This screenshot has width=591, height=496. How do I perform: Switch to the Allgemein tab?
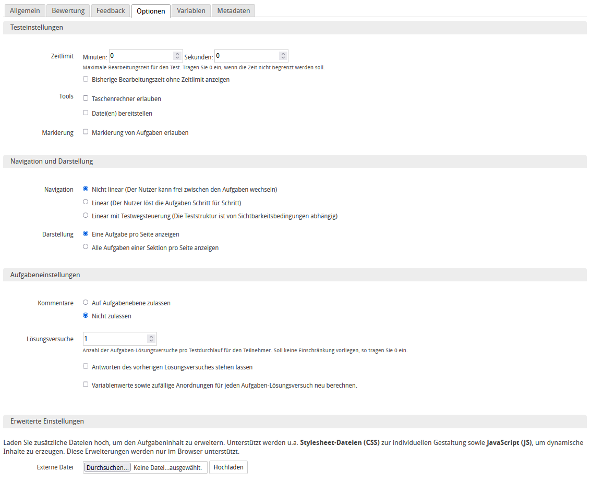pos(25,10)
